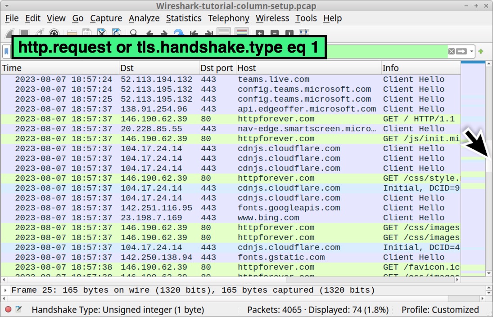Toggle packet list colorization
Screen dimensions: 493x317
[x=241, y=32]
